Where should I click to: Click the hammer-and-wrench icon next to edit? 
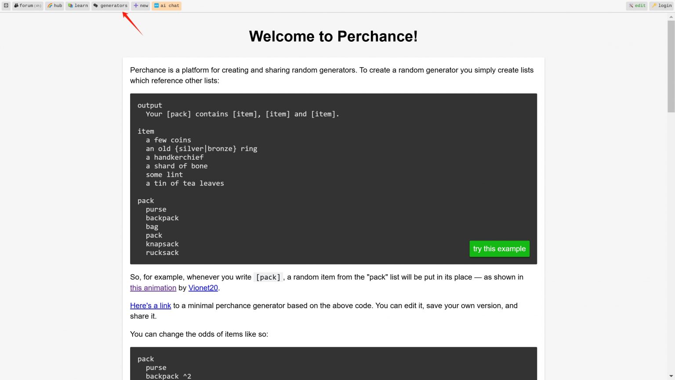tap(631, 6)
